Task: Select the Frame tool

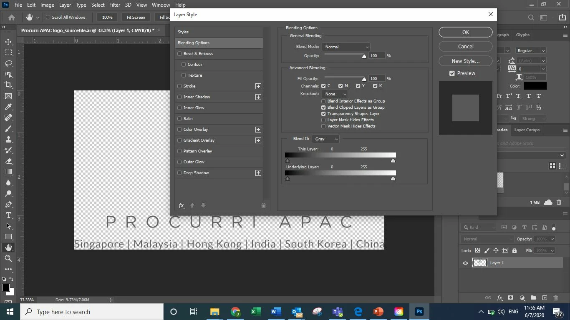Action: 8,96
